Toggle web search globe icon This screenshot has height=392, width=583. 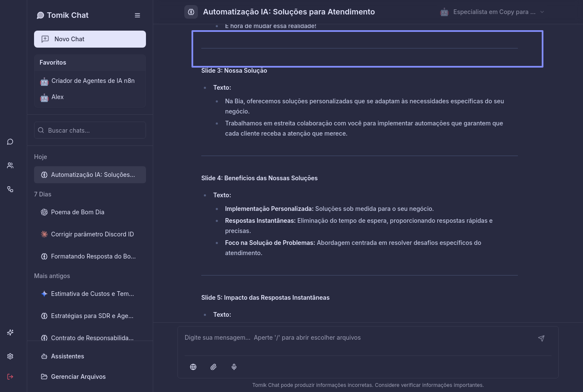point(193,367)
